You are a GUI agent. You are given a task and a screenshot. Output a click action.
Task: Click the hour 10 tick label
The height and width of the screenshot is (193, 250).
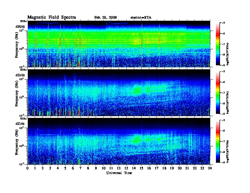pyautogui.click(x=104, y=168)
